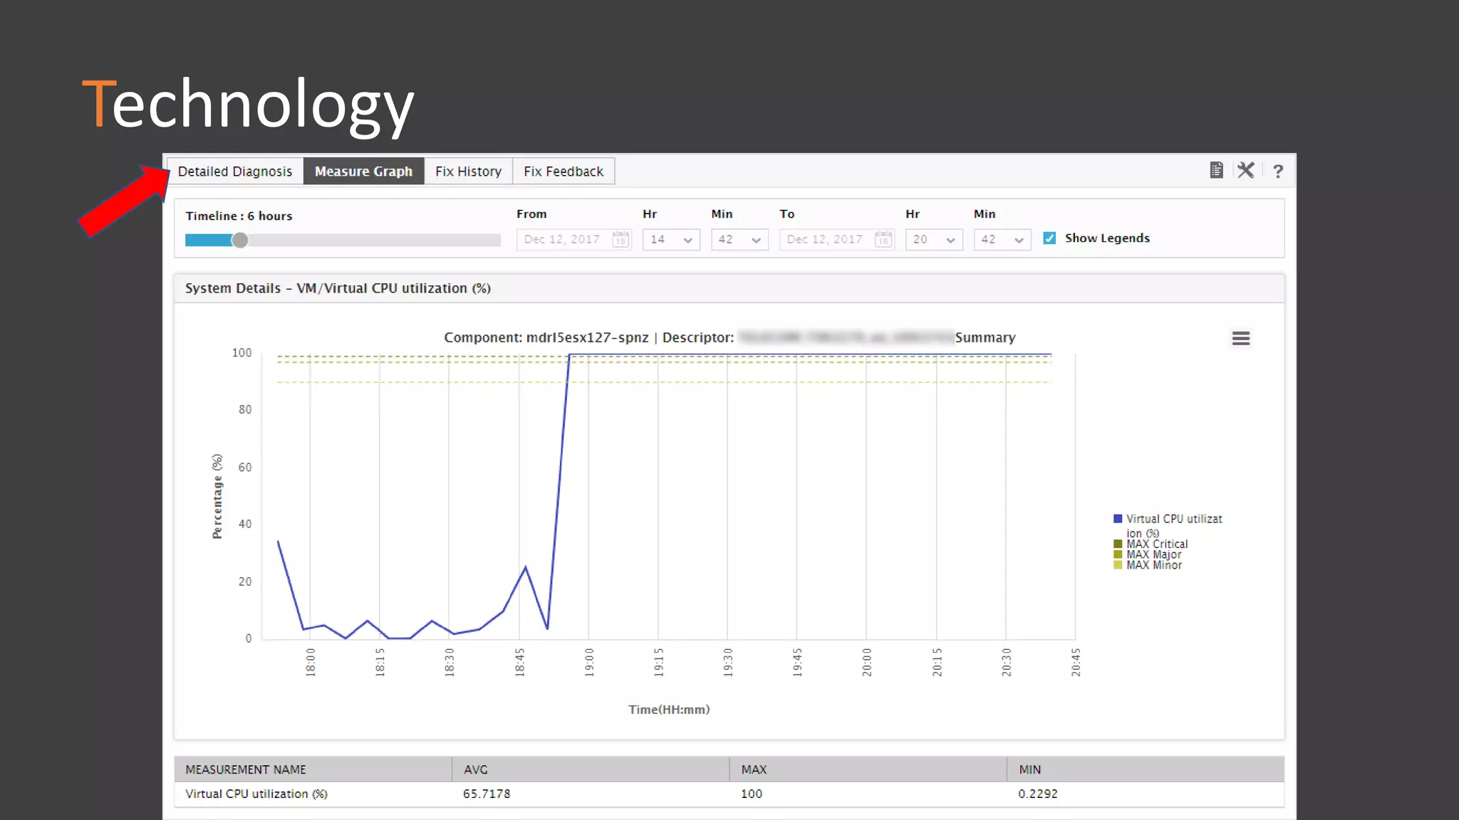Open the Fix Feedback tab
Viewport: 1459px width, 820px height.
click(x=564, y=172)
